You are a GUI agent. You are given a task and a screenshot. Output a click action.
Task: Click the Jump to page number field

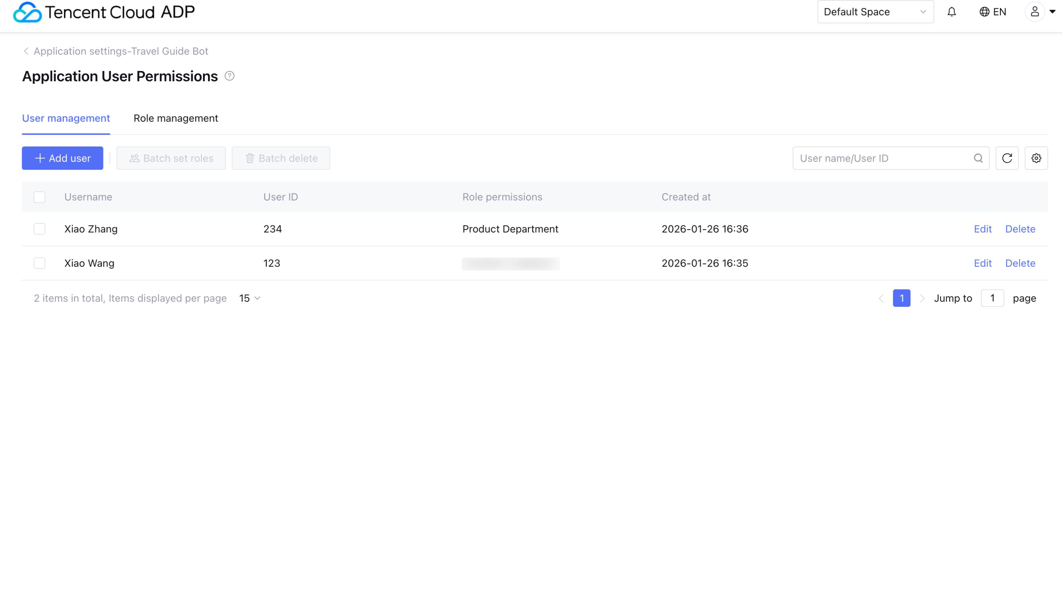992,298
